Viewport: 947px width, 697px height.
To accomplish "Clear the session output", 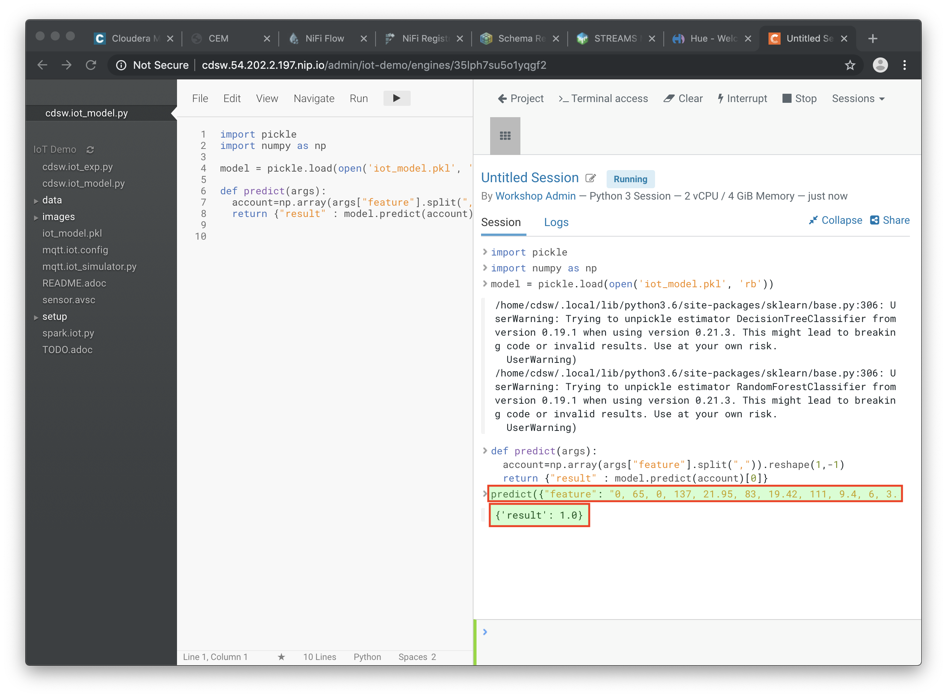I will (x=683, y=98).
